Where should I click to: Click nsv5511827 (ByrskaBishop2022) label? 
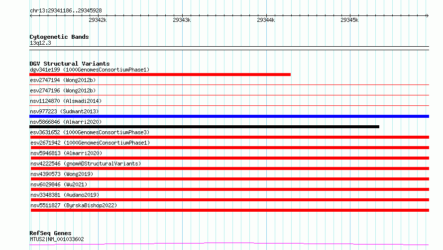74,205
